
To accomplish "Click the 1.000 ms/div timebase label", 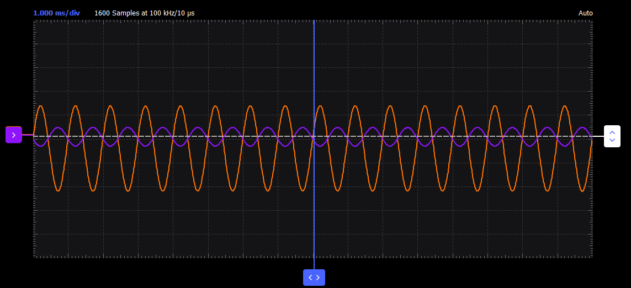I will point(57,13).
